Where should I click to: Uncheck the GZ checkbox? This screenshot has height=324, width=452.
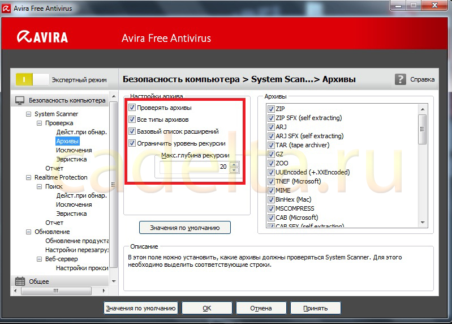click(271, 155)
